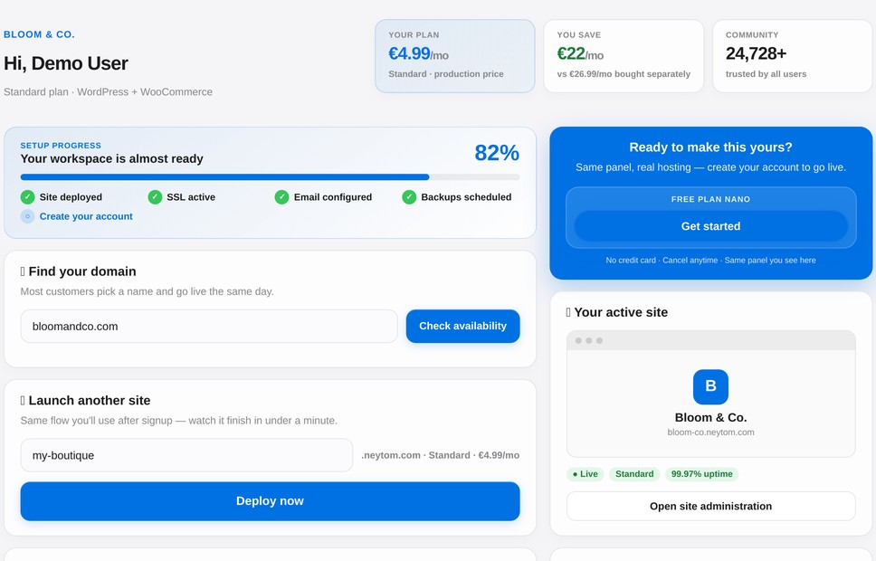The height and width of the screenshot is (561, 876).
Task: Click the Backups scheduled label
Action: coord(466,197)
